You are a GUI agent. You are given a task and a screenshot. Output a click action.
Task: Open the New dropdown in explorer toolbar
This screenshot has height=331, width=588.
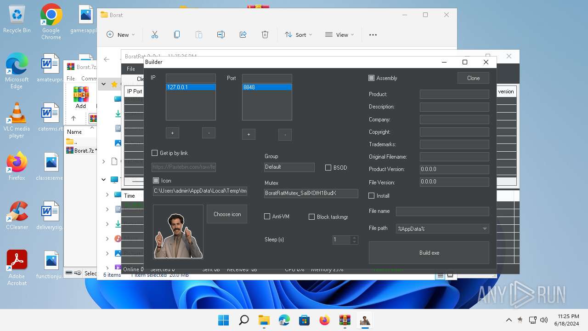121,34
